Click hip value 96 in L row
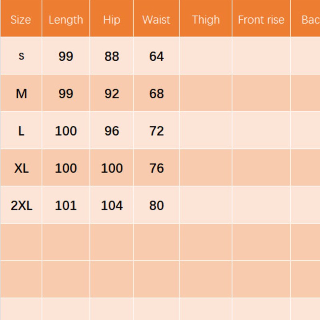This screenshot has width=320, height=320. [112, 131]
